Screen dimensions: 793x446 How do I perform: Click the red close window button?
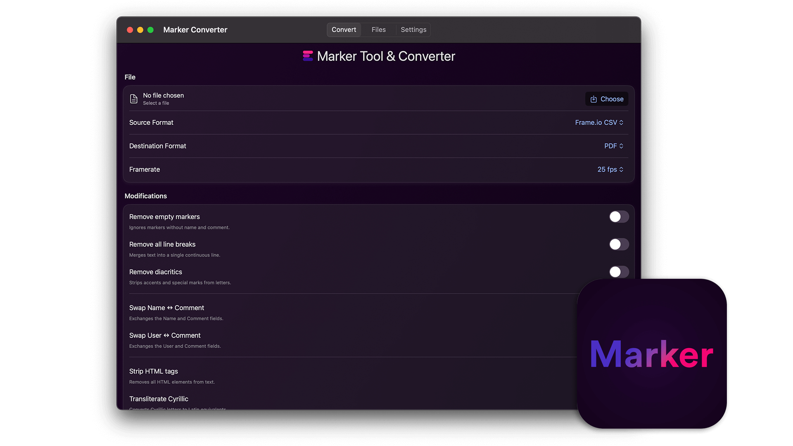(x=130, y=30)
